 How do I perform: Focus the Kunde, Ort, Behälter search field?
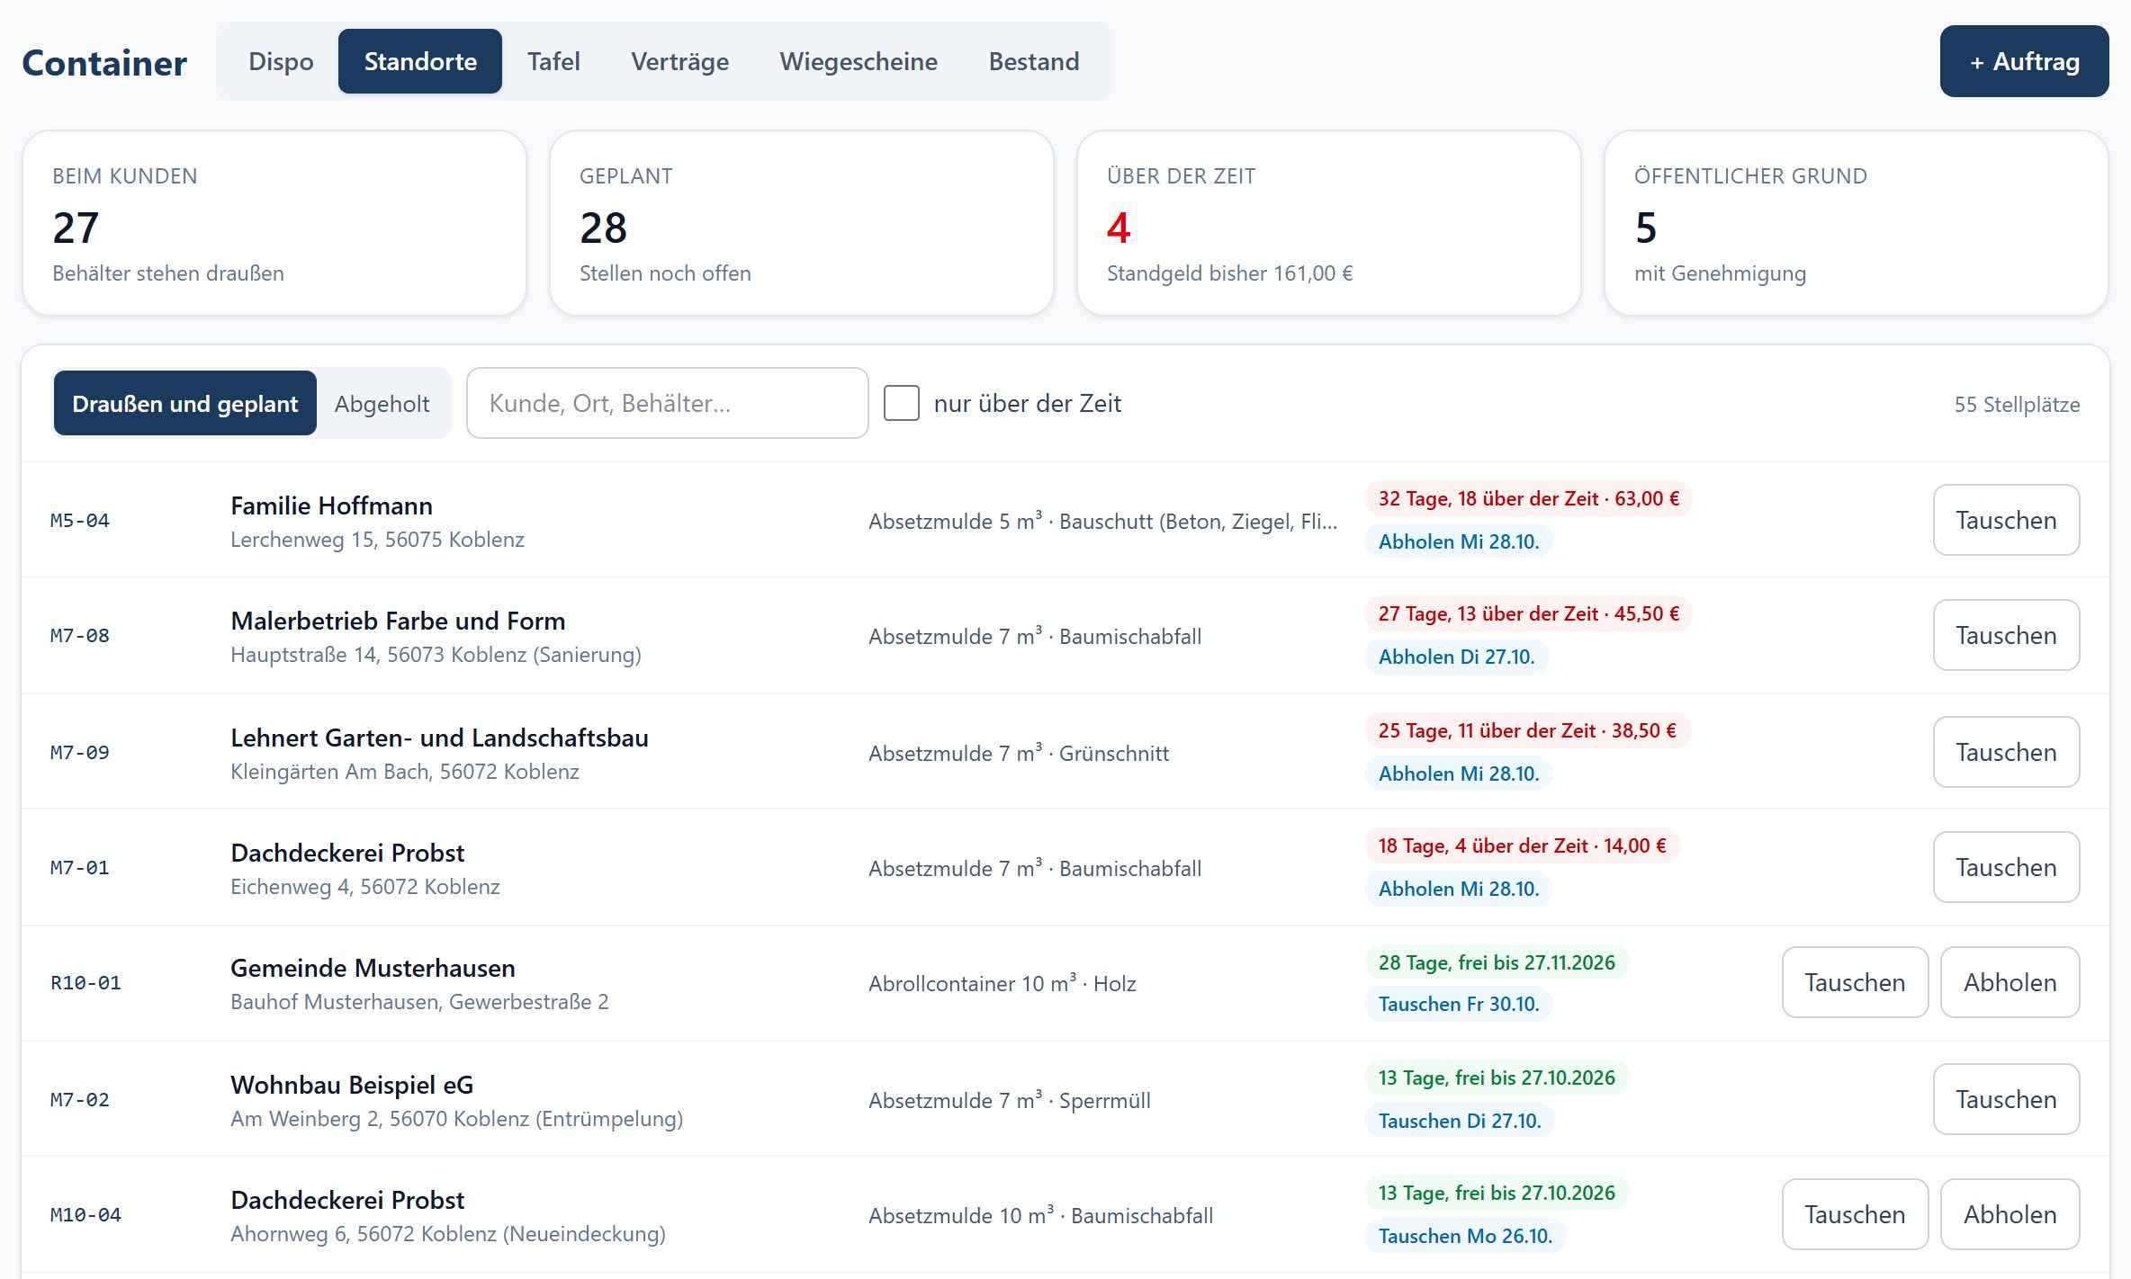point(668,403)
